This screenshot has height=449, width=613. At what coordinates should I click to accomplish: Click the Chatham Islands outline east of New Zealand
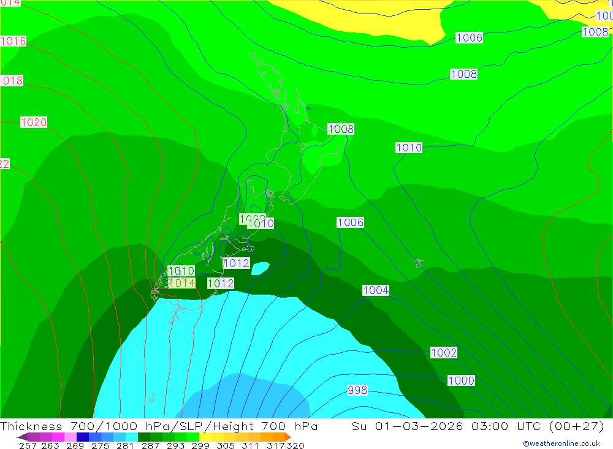[419, 263]
